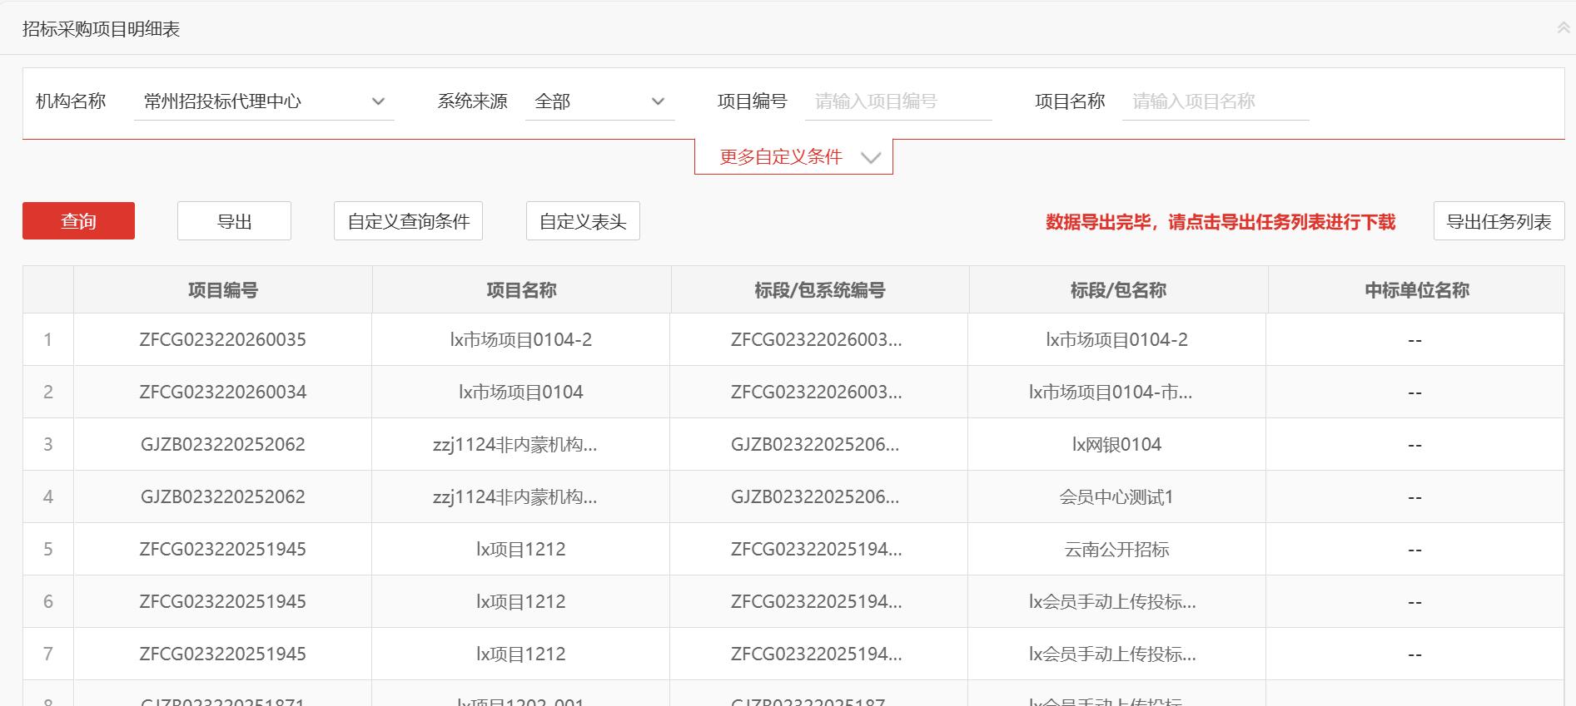Select the lx网银0104 package name cell
The height and width of the screenshot is (706, 1576).
[x=1116, y=444]
